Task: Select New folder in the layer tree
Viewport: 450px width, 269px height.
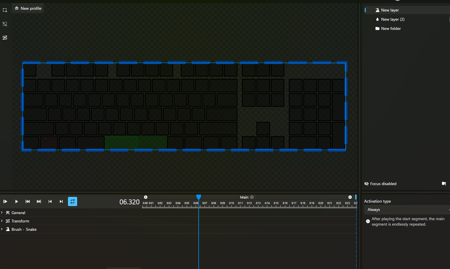Action: click(x=391, y=28)
